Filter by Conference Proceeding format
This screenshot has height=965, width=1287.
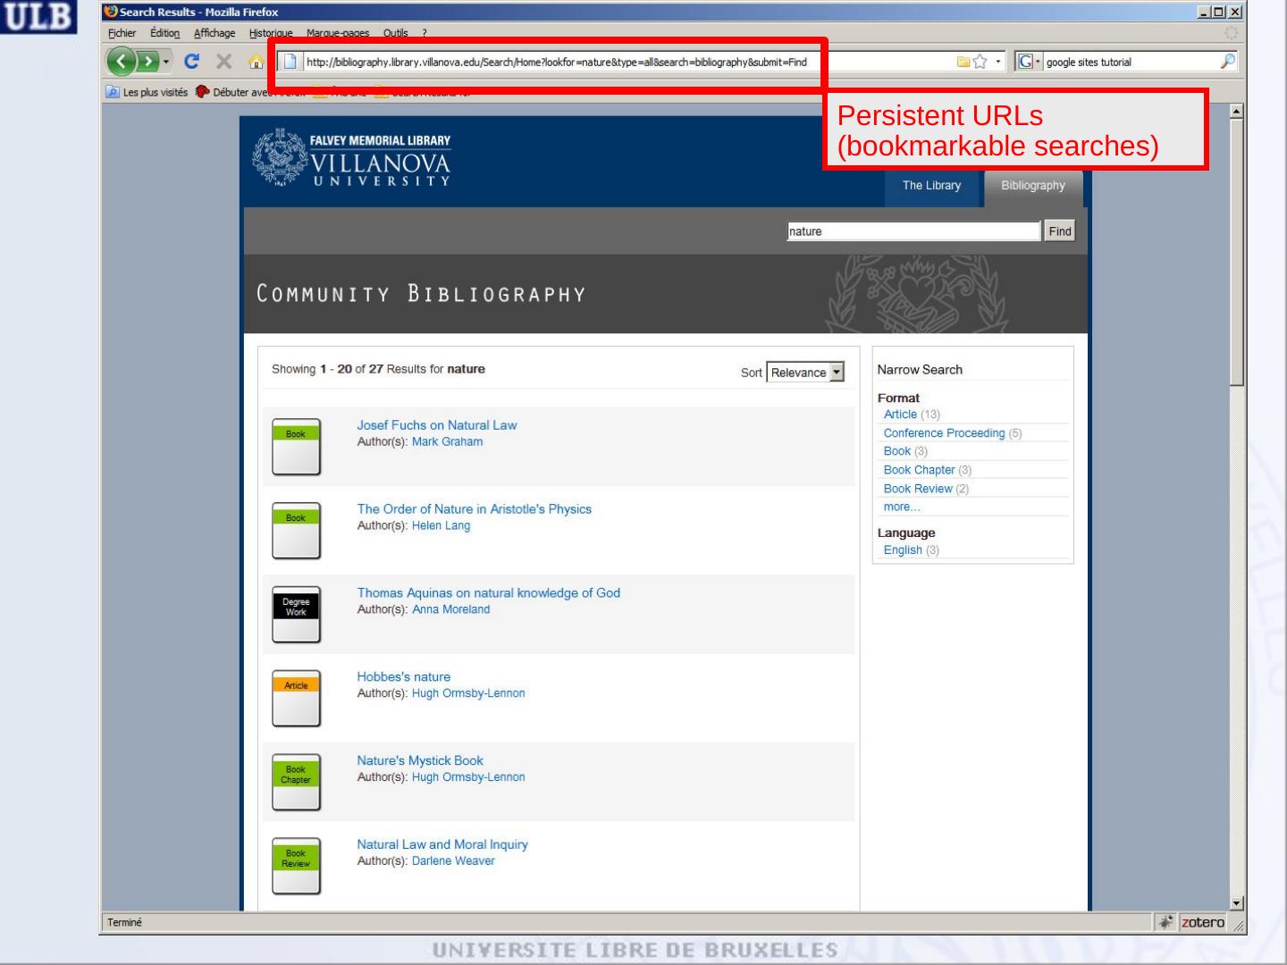pos(944,433)
